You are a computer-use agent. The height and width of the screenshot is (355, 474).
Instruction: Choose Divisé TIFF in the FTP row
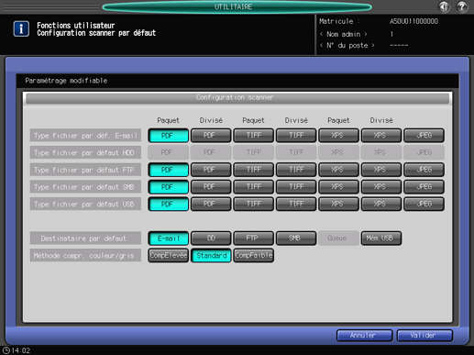(x=296, y=170)
